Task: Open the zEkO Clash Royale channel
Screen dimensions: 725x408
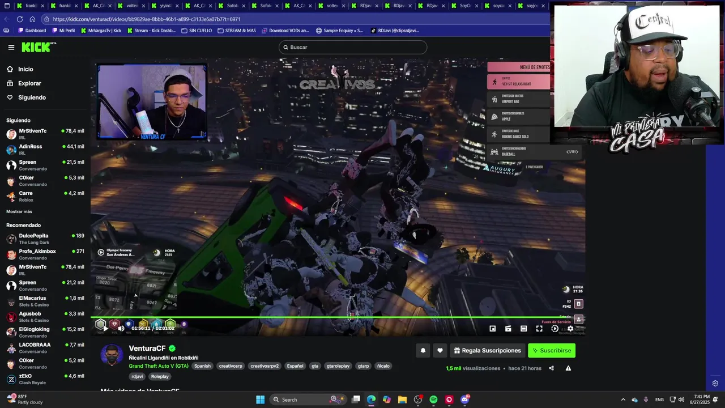Action: coord(45,379)
